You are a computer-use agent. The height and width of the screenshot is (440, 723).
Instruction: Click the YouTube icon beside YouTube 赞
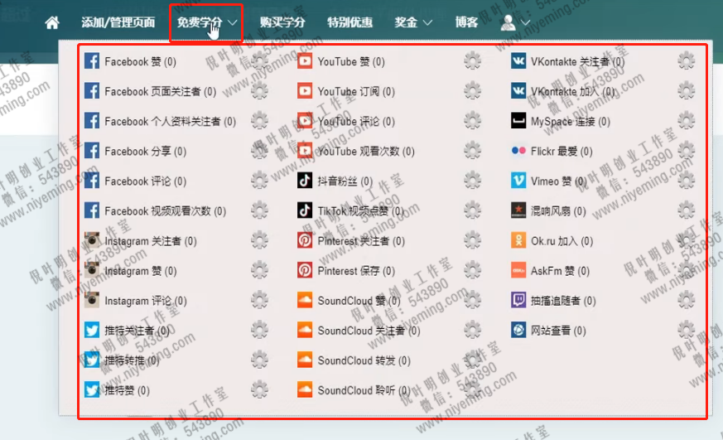[305, 60]
